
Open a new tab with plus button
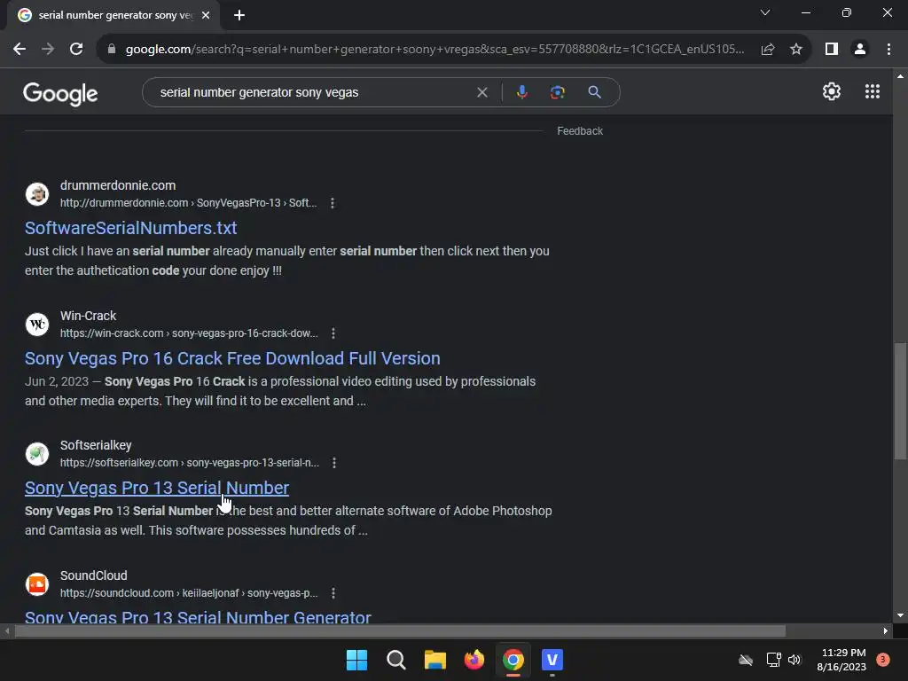coord(239,16)
